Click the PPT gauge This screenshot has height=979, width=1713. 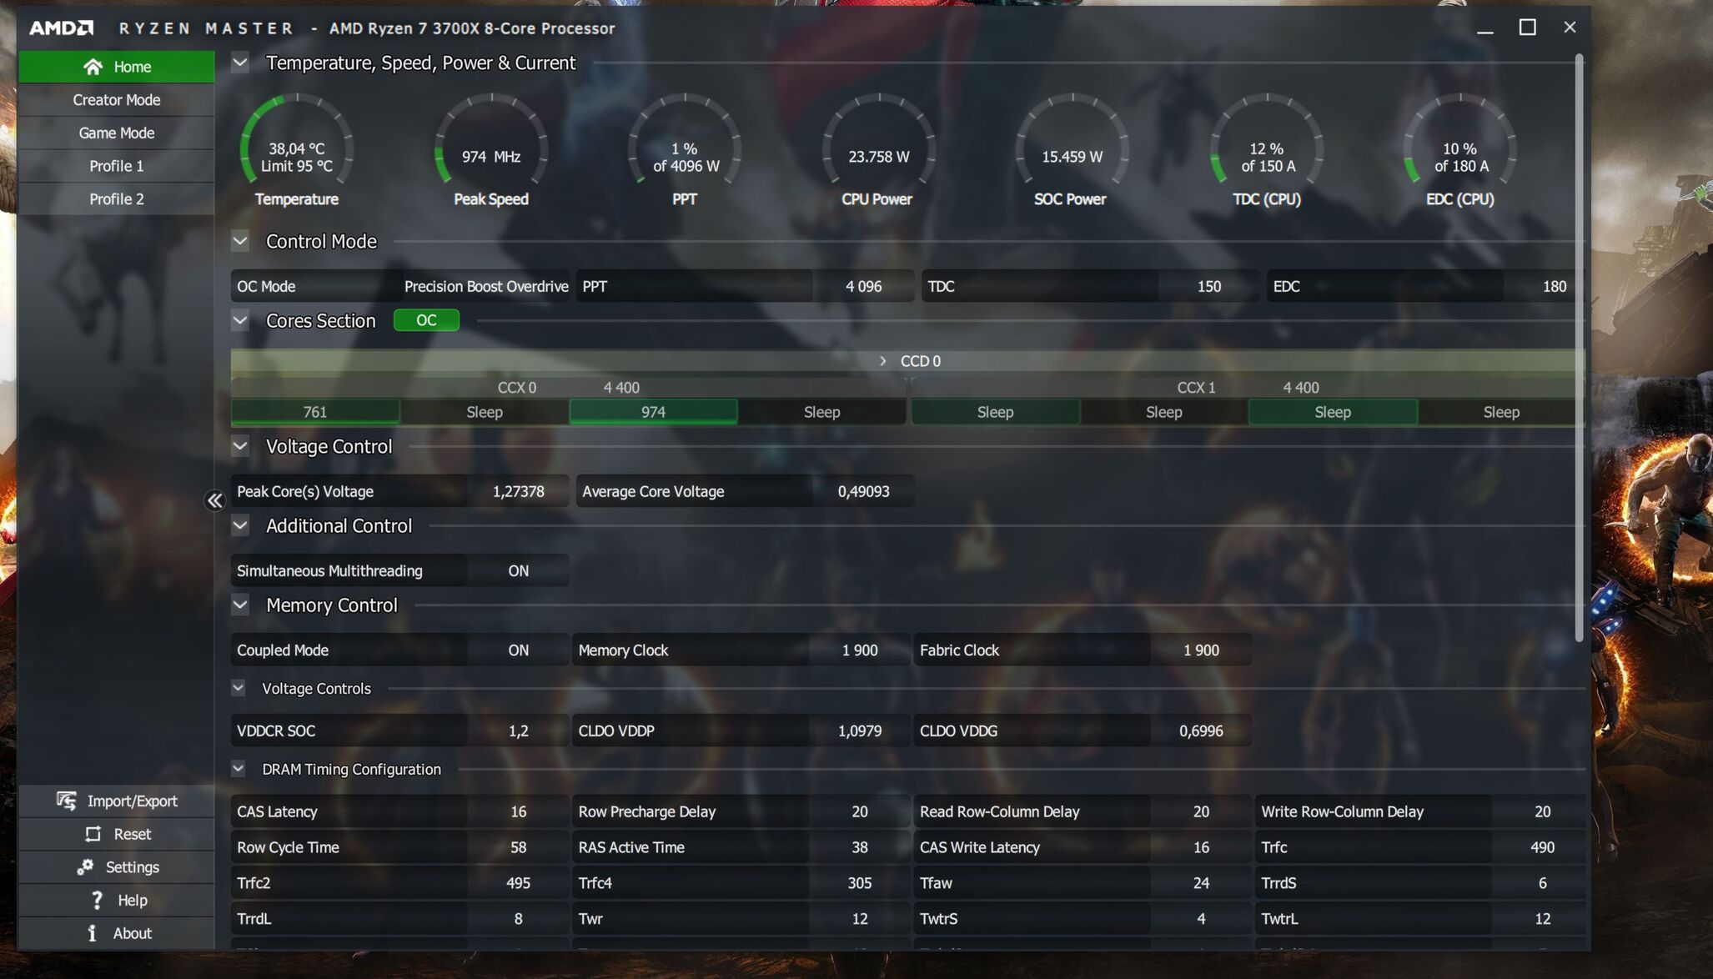click(685, 140)
